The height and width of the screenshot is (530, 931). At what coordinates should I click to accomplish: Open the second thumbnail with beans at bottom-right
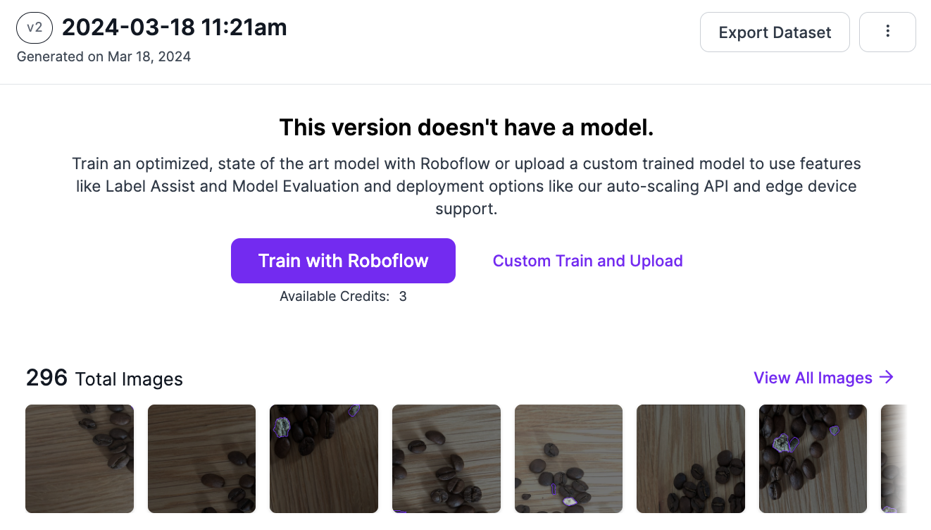pos(201,459)
